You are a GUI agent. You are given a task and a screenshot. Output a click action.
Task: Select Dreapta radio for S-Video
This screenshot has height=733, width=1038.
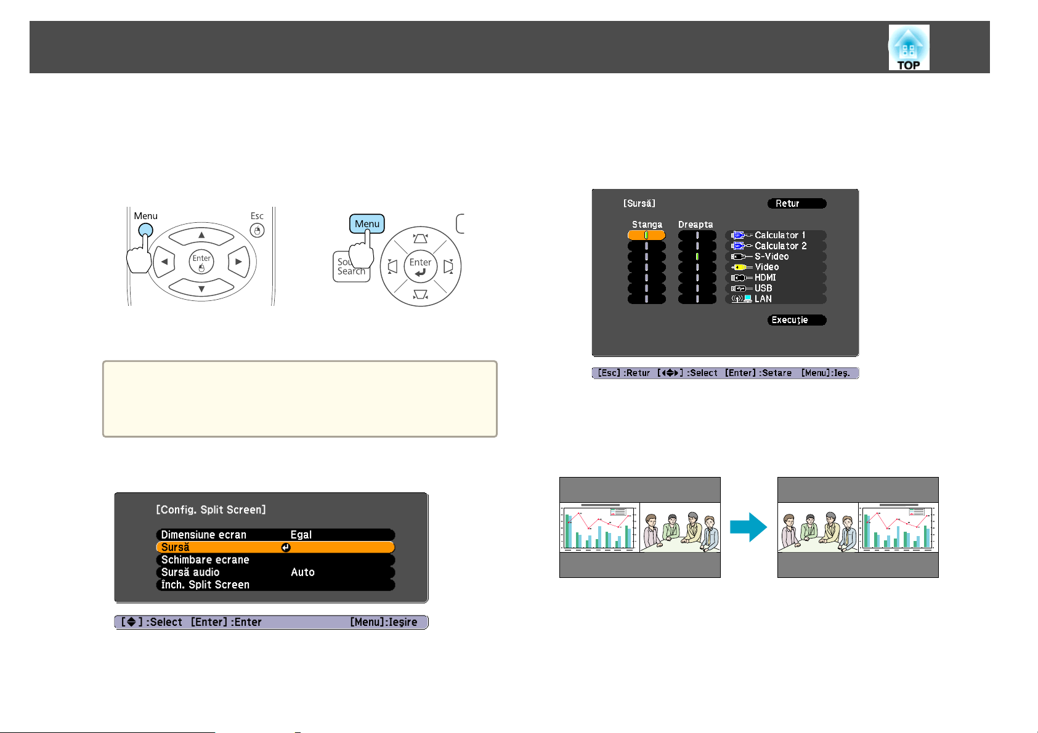pyautogui.click(x=697, y=256)
